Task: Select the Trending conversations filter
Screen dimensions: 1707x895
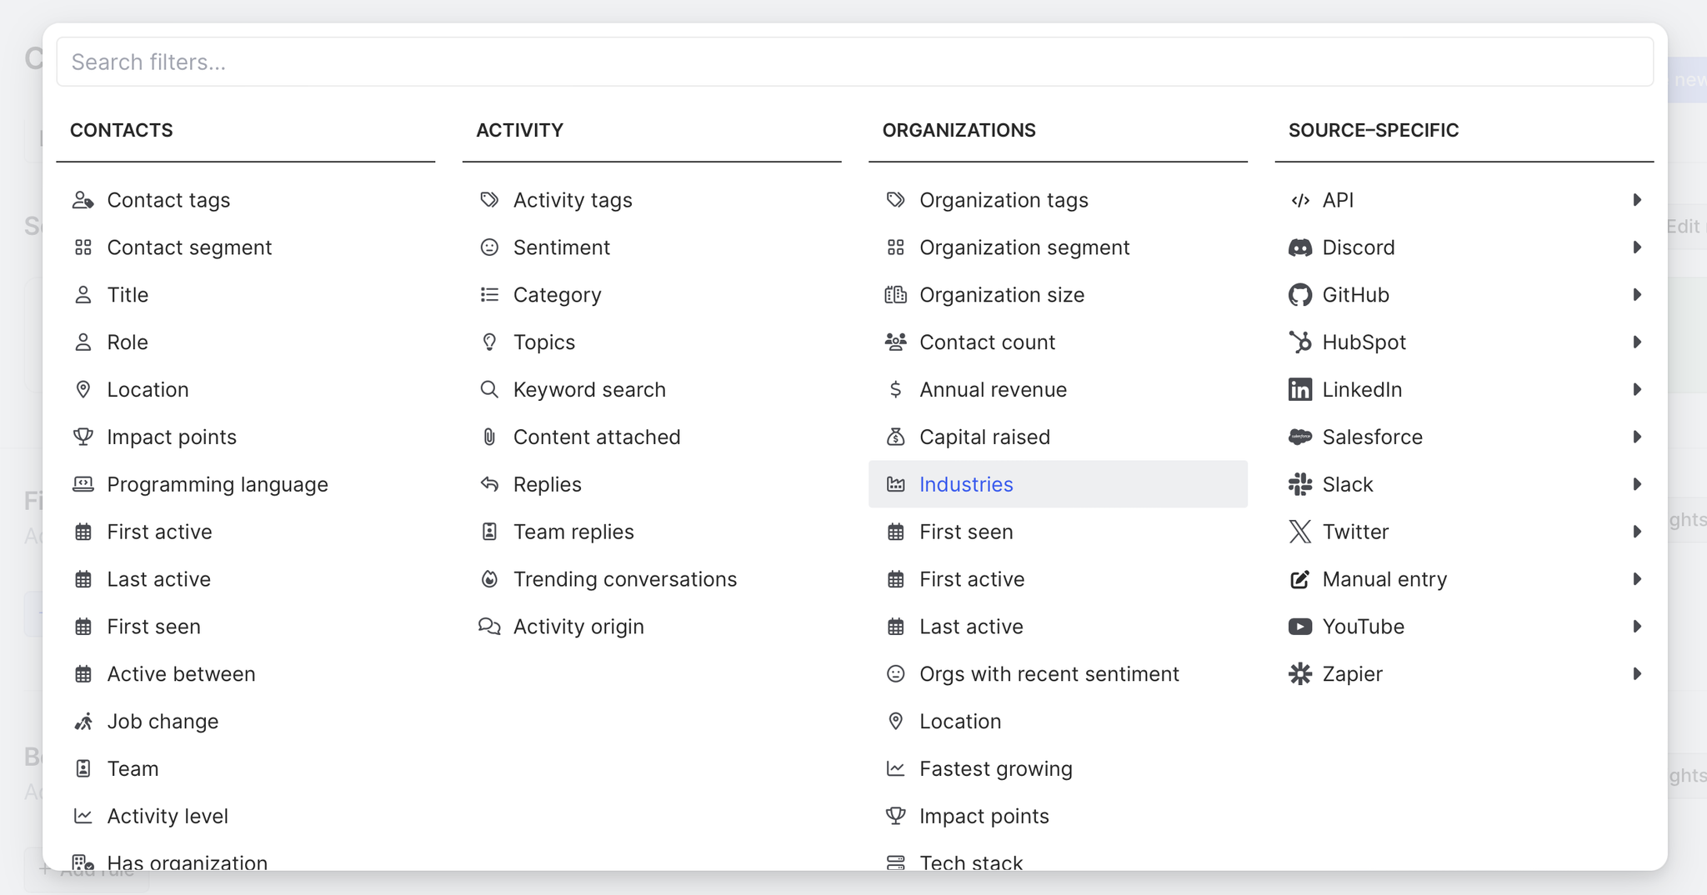Action: coord(624,579)
